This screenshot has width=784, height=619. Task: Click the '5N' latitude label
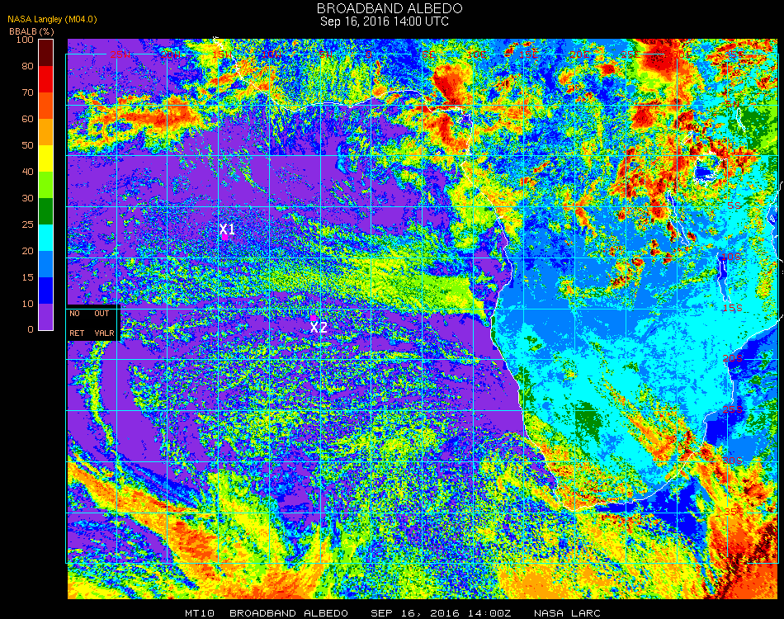(734, 104)
